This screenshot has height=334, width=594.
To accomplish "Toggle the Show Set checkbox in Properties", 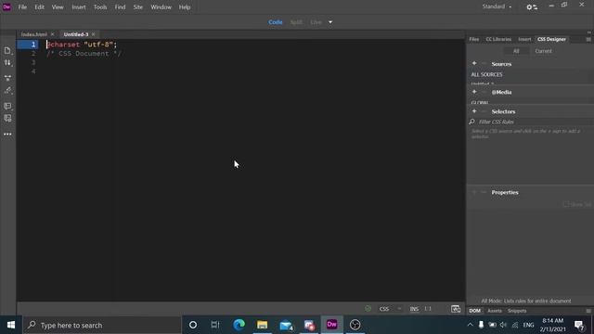I will (x=566, y=204).
